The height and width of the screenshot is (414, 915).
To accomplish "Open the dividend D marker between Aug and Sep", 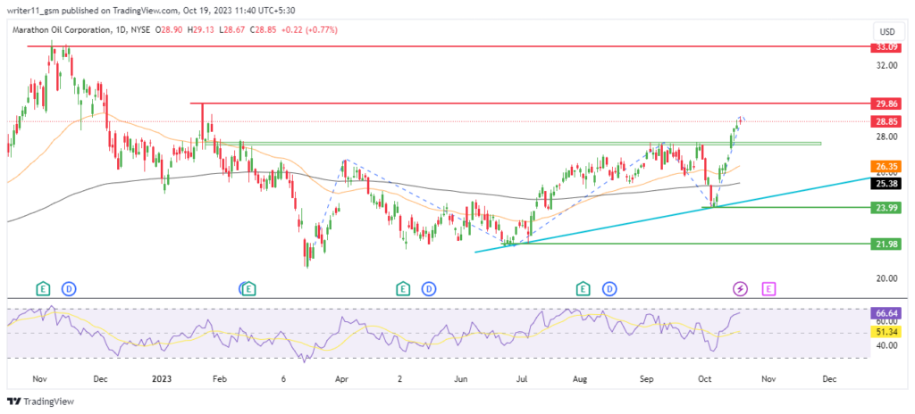I will (x=609, y=287).
